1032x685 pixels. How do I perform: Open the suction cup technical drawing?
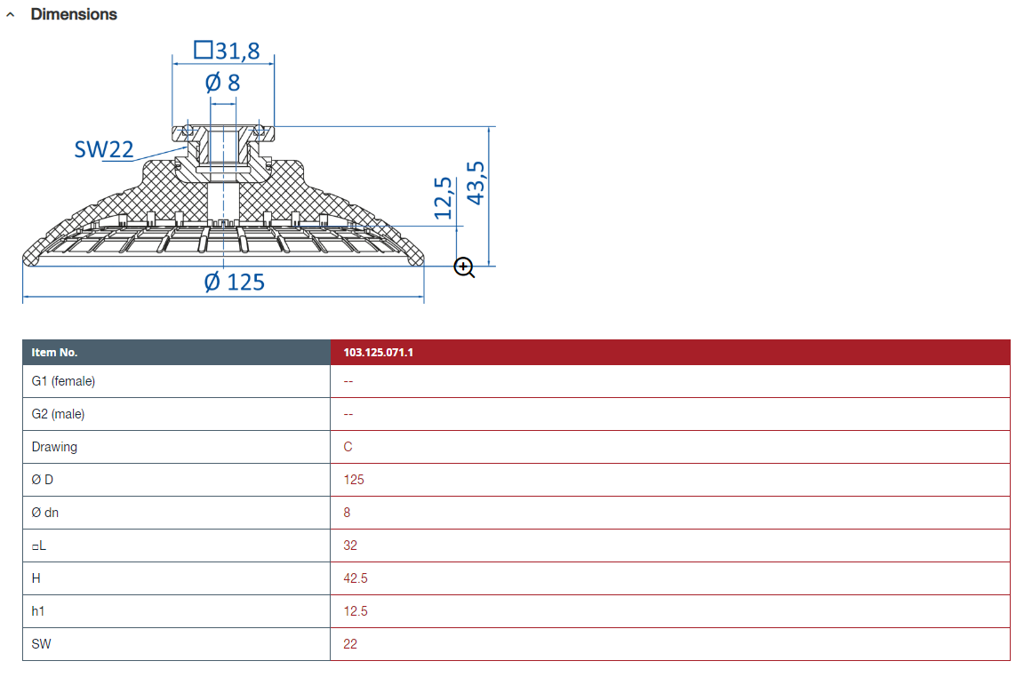coord(260,171)
